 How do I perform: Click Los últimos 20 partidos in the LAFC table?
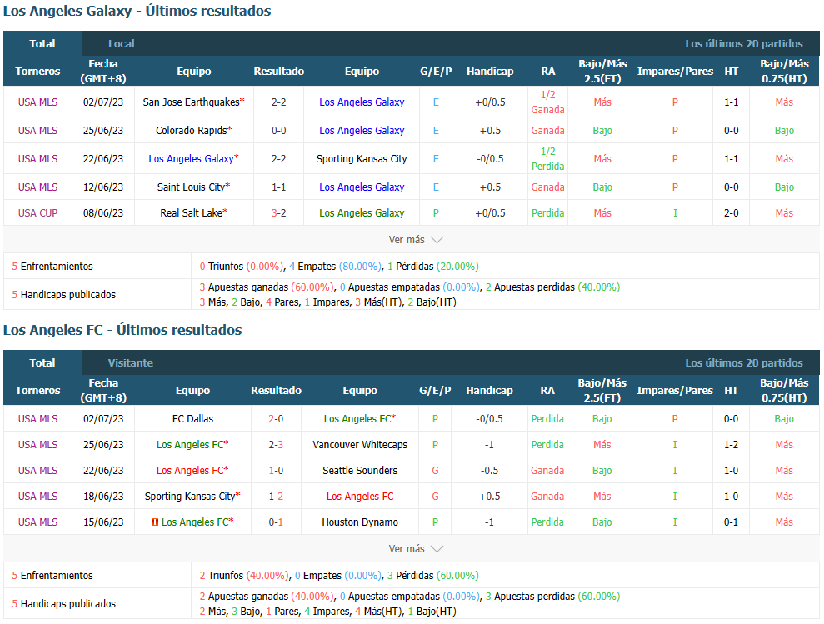(x=743, y=362)
